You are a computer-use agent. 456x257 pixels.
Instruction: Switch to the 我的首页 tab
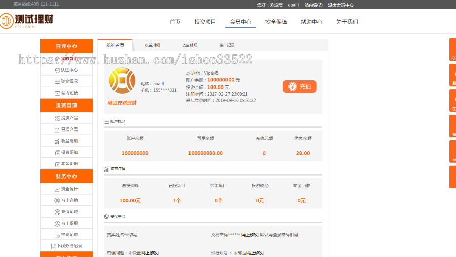[x=115, y=45]
